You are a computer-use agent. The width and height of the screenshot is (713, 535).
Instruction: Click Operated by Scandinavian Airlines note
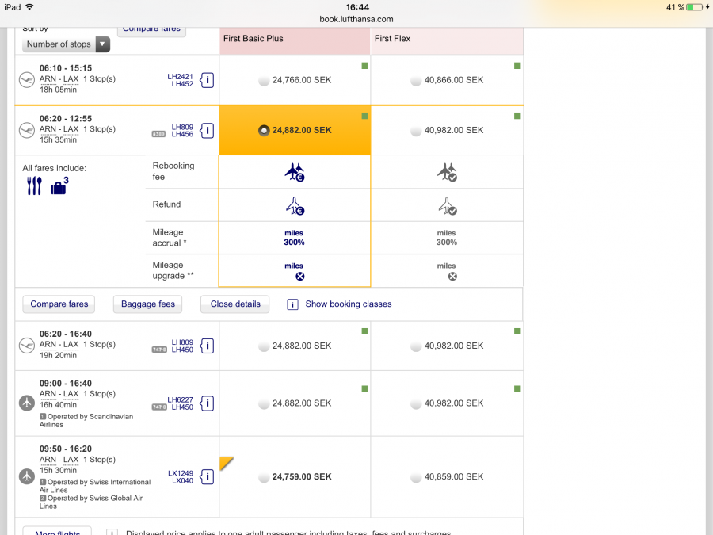[86, 420]
